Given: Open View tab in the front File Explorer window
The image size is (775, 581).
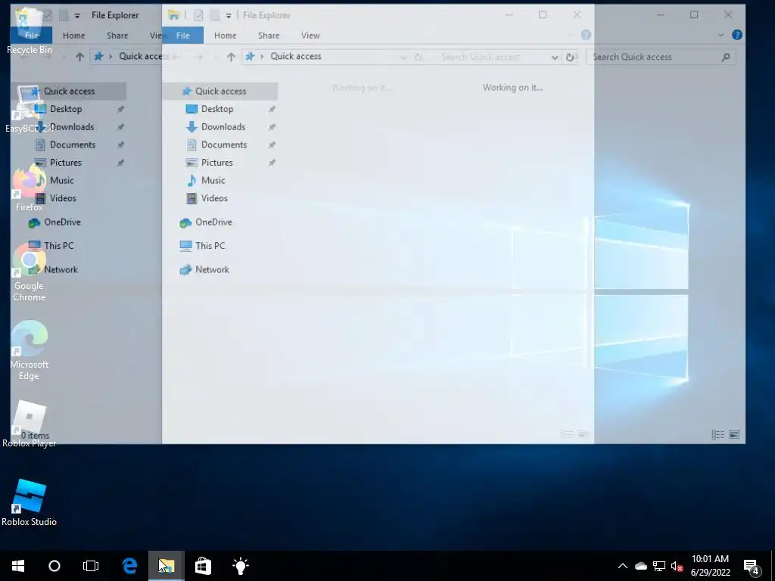Looking at the screenshot, I should coord(310,36).
